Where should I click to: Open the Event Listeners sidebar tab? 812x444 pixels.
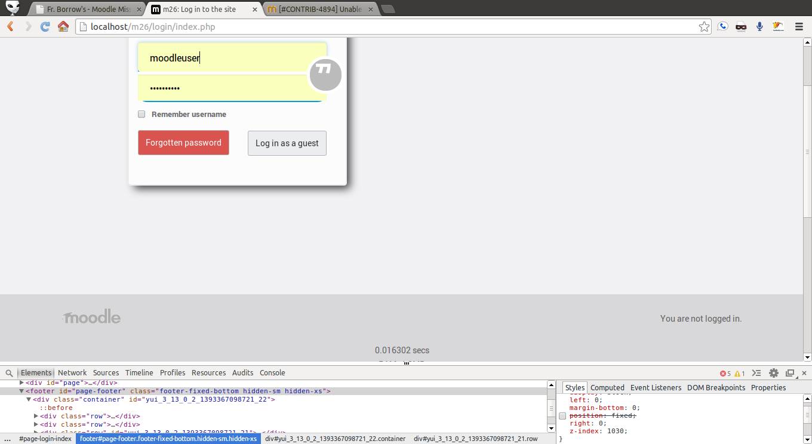click(656, 387)
